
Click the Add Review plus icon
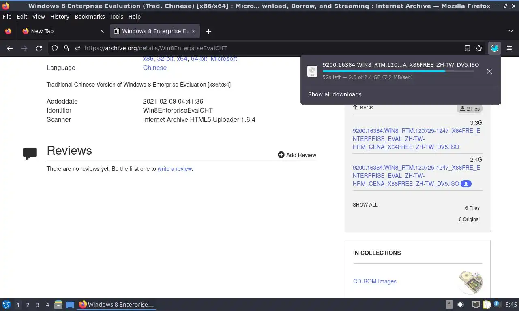click(x=281, y=155)
